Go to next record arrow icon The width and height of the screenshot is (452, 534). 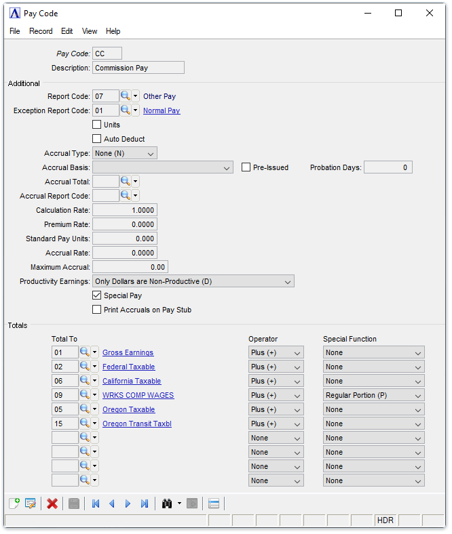click(128, 504)
